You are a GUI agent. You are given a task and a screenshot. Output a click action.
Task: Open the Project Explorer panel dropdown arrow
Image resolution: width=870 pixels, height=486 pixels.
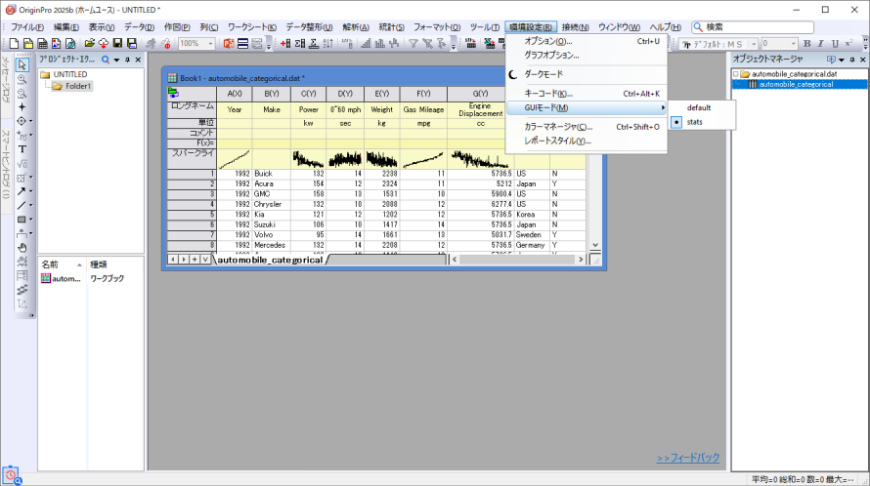116,60
